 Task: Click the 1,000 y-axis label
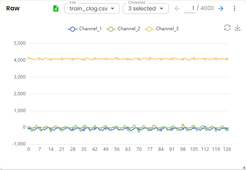coord(20,111)
